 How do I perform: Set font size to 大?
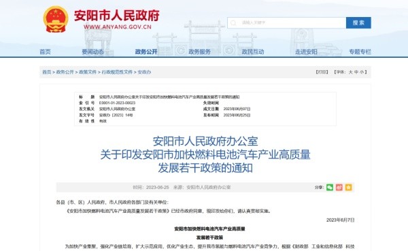[350, 72]
